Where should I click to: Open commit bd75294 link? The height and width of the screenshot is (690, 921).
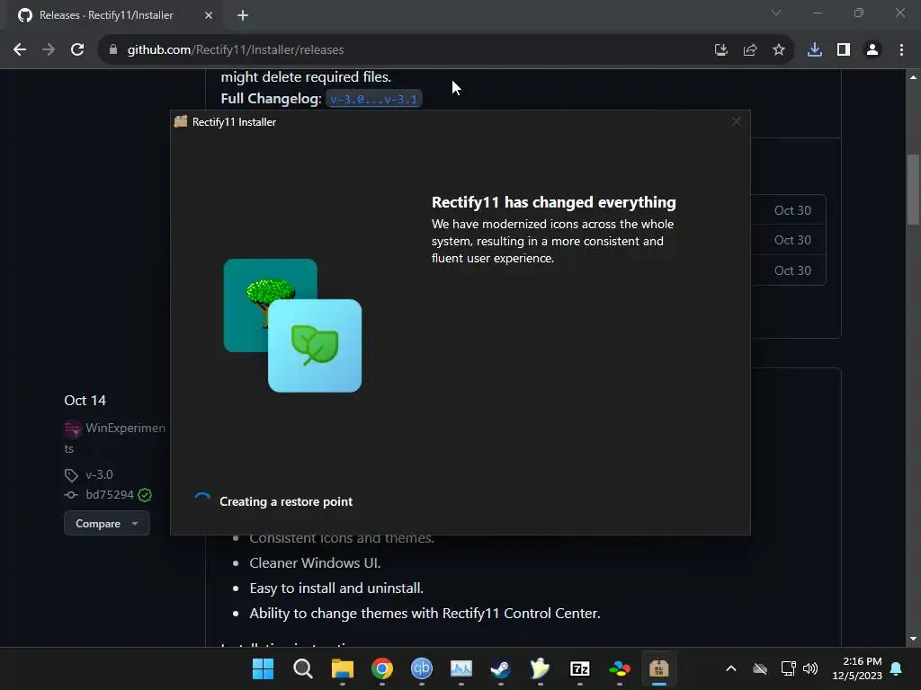click(110, 495)
